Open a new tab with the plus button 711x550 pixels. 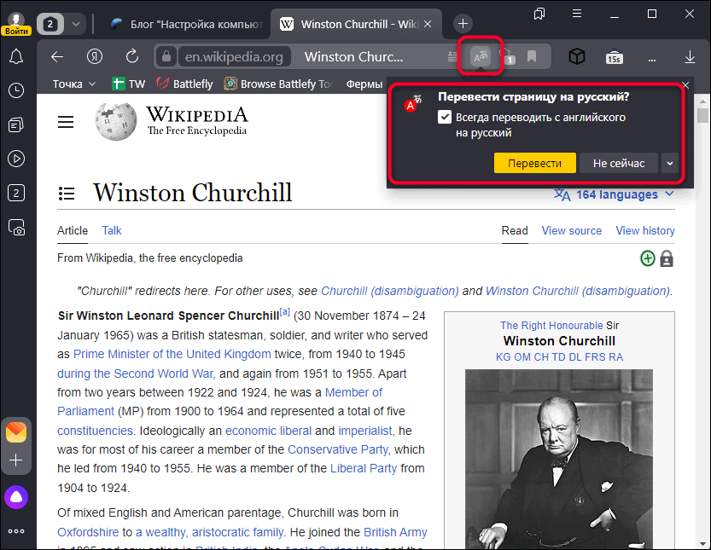(x=463, y=24)
